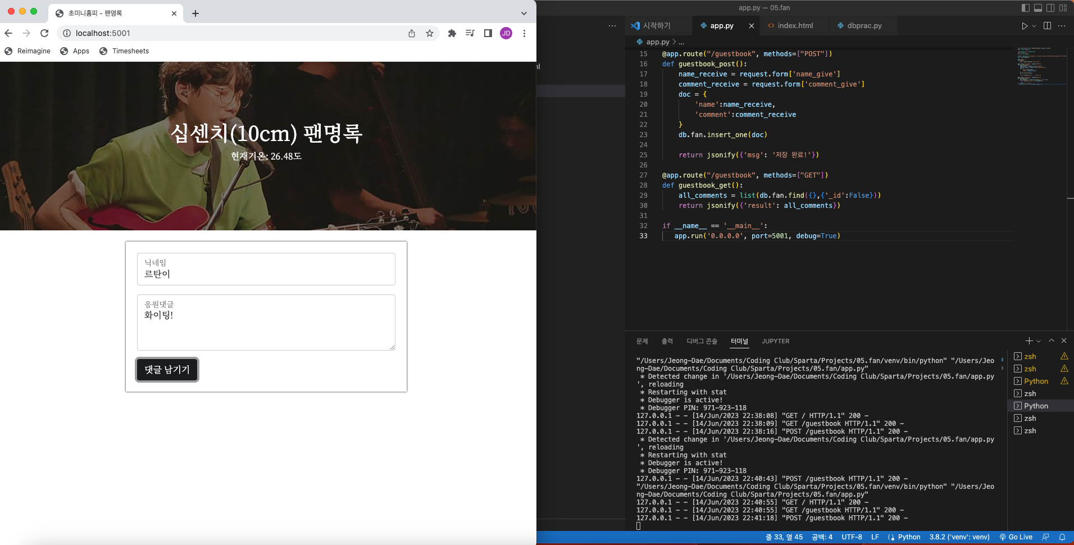This screenshot has width=1074, height=545.
Task: Start Go Live server
Action: pos(1016,537)
